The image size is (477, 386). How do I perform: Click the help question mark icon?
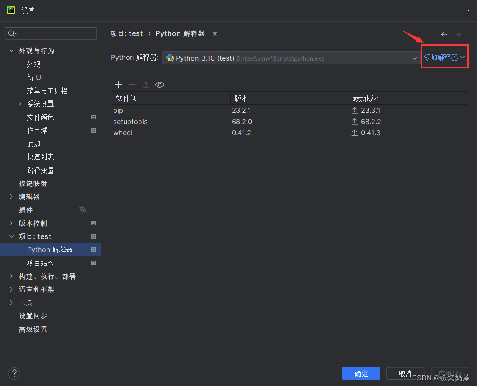point(14,374)
